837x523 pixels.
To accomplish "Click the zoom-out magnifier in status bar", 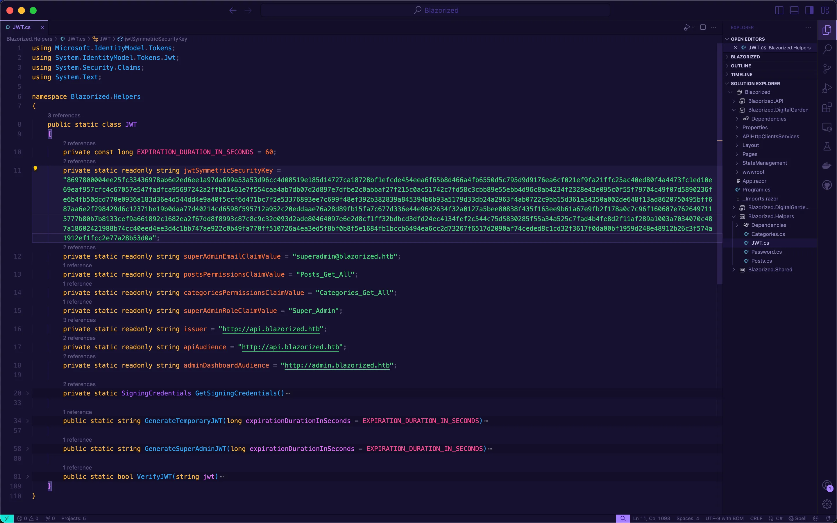I will [623, 519].
